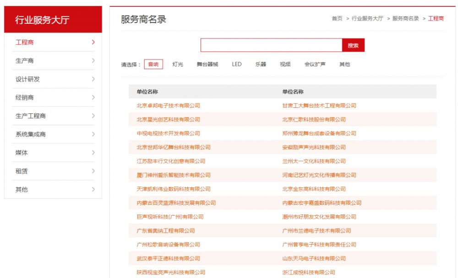Select 其他 in the sidebar menu
Screen dimensions: 458x278
(x=22, y=189)
